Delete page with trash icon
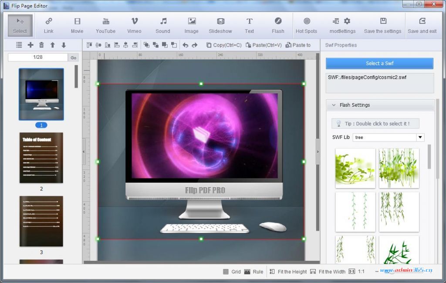Viewport: 446px width, 283px height. pyautogui.click(x=41, y=45)
